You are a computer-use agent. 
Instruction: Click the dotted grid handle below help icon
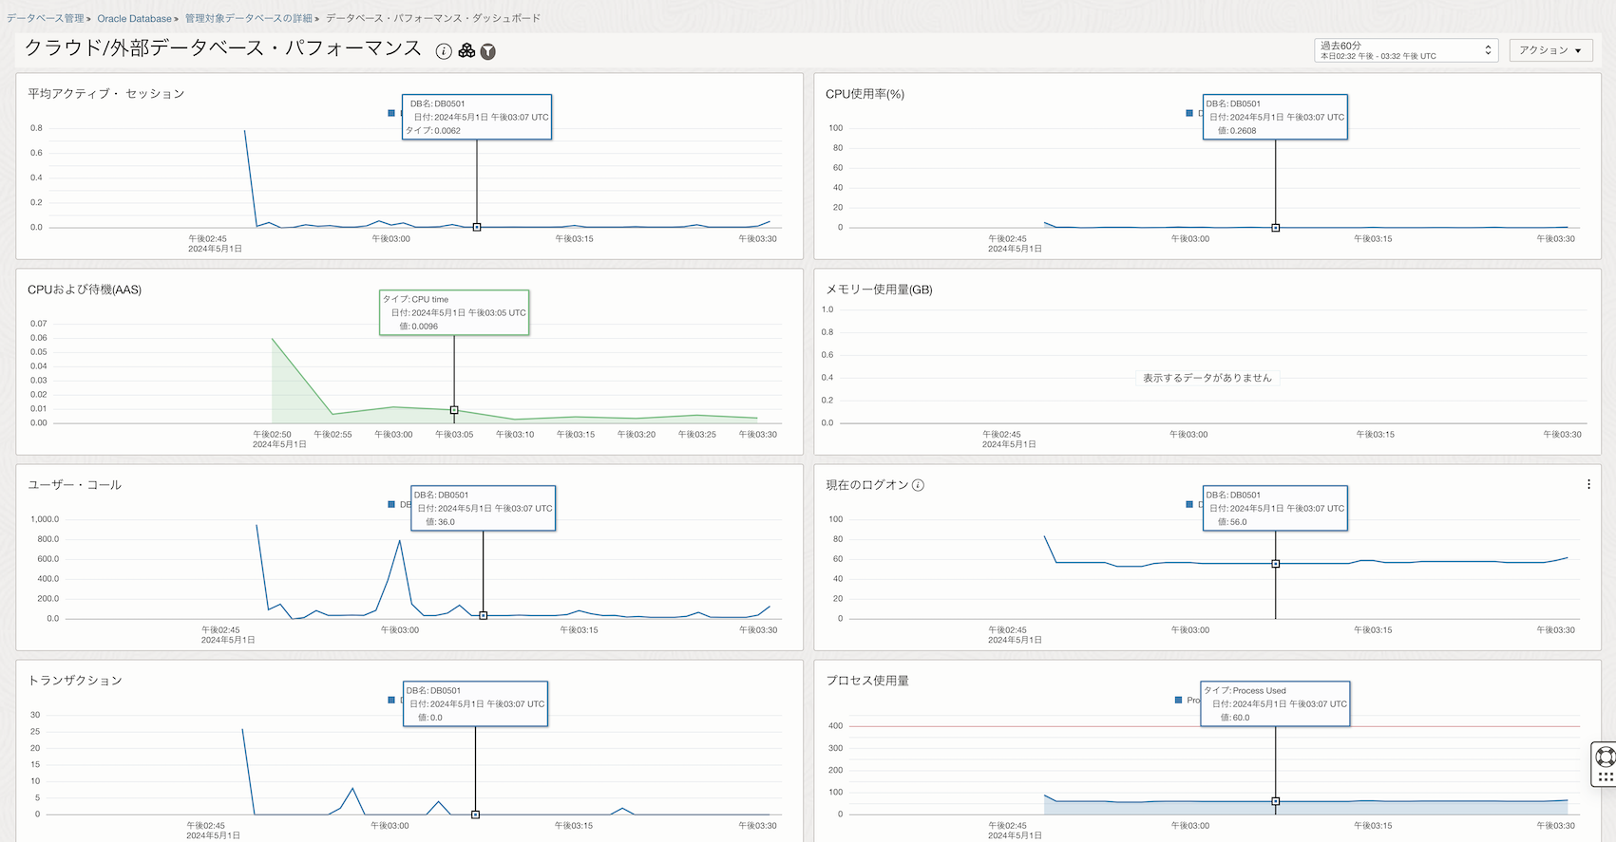coord(1606,777)
